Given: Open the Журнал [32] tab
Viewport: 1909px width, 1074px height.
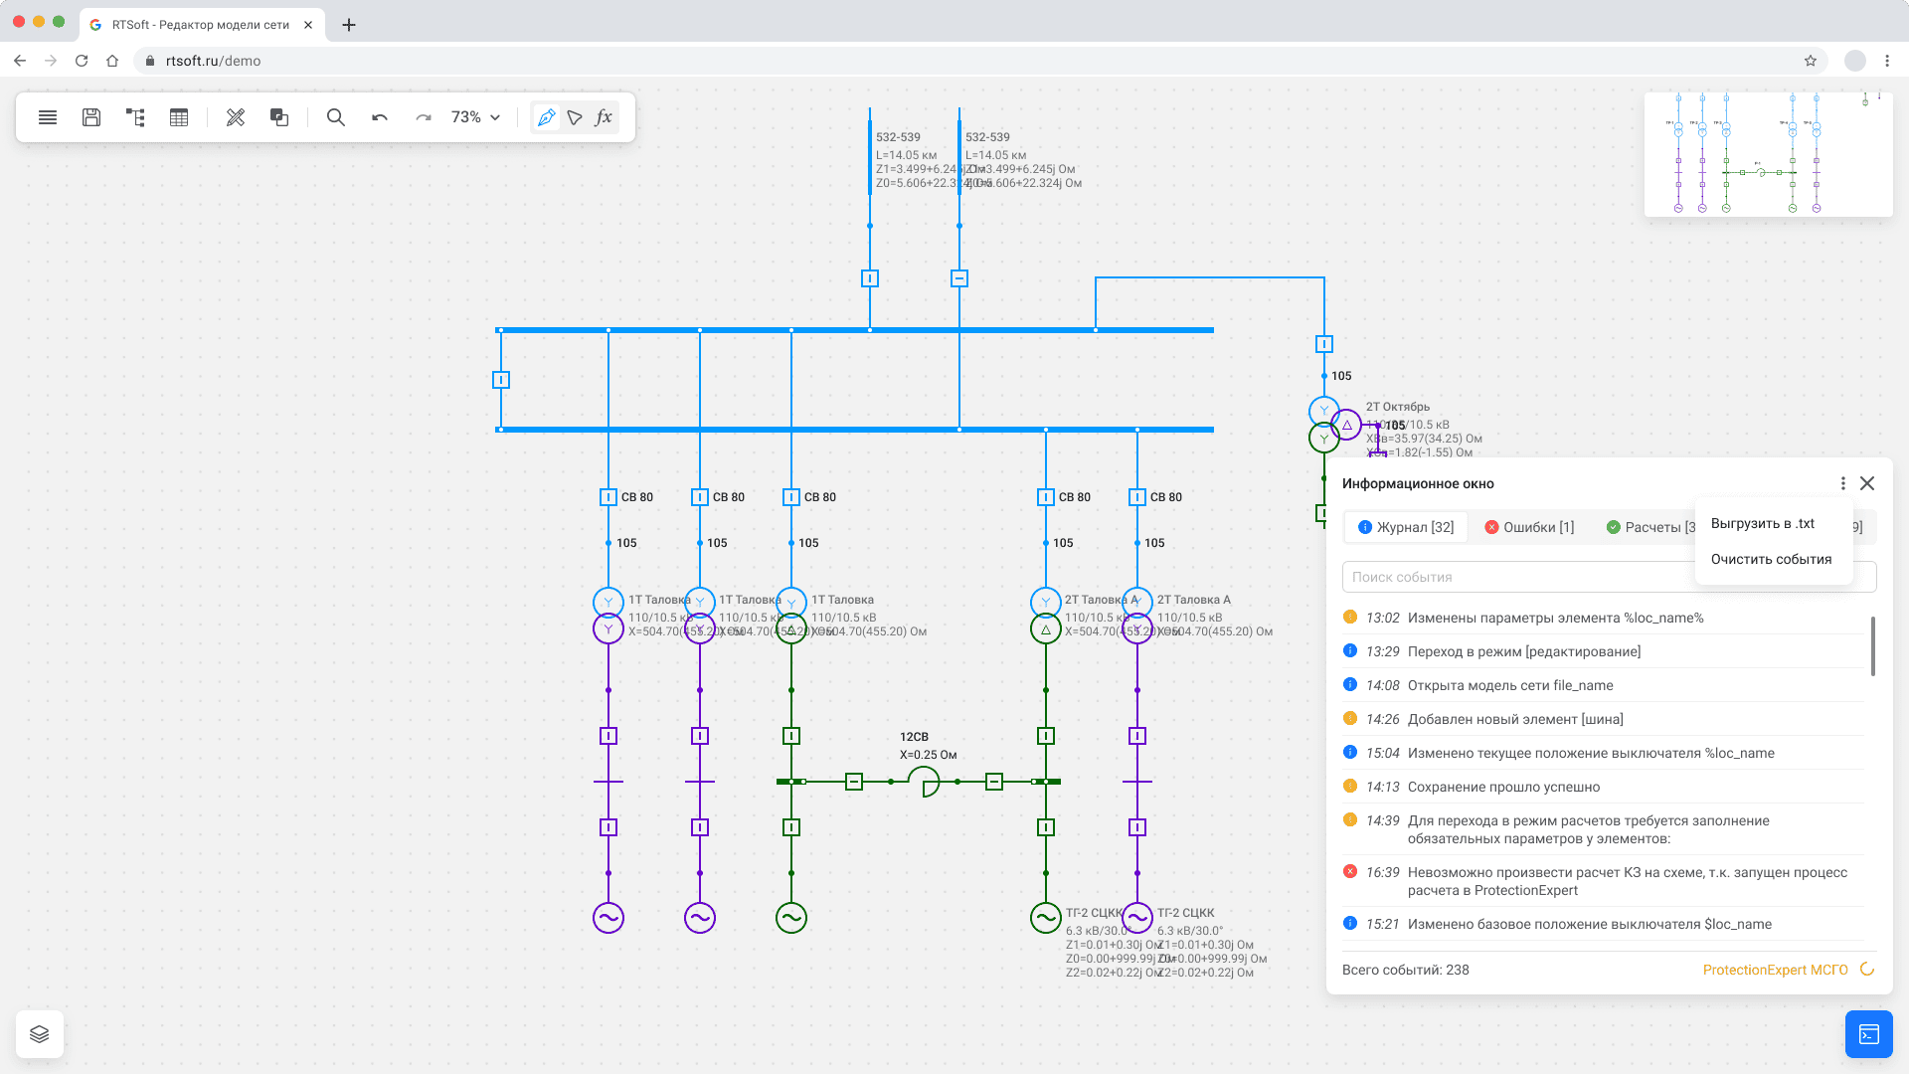Looking at the screenshot, I should (1406, 527).
